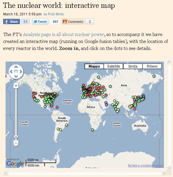Open FT Comments section

click(x=73, y=21)
